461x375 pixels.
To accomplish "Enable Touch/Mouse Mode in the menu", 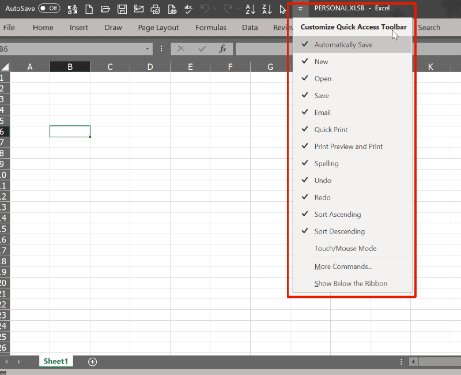I will (x=352, y=249).
